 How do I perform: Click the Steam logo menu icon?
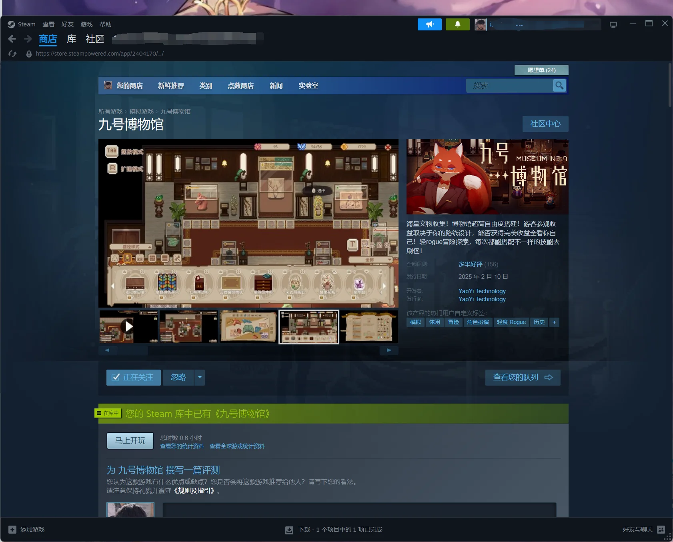coord(11,24)
